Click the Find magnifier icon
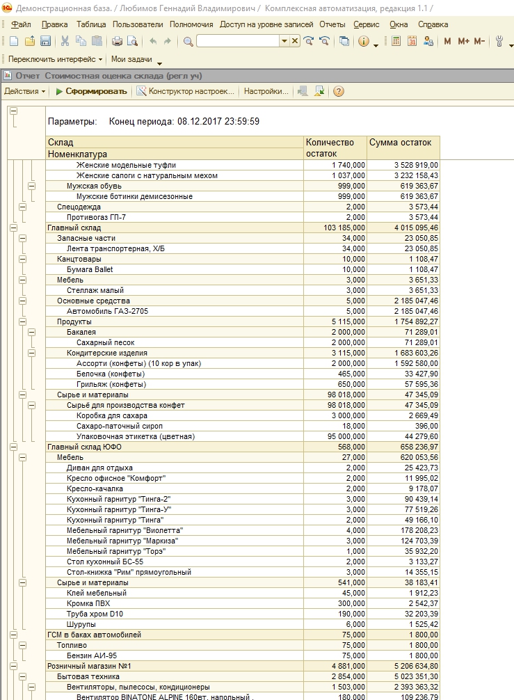514x700 pixels. (x=188, y=42)
